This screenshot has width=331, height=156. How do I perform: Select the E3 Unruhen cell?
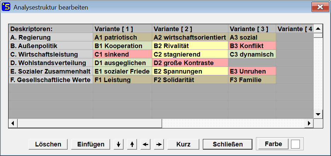pyautogui.click(x=252, y=71)
